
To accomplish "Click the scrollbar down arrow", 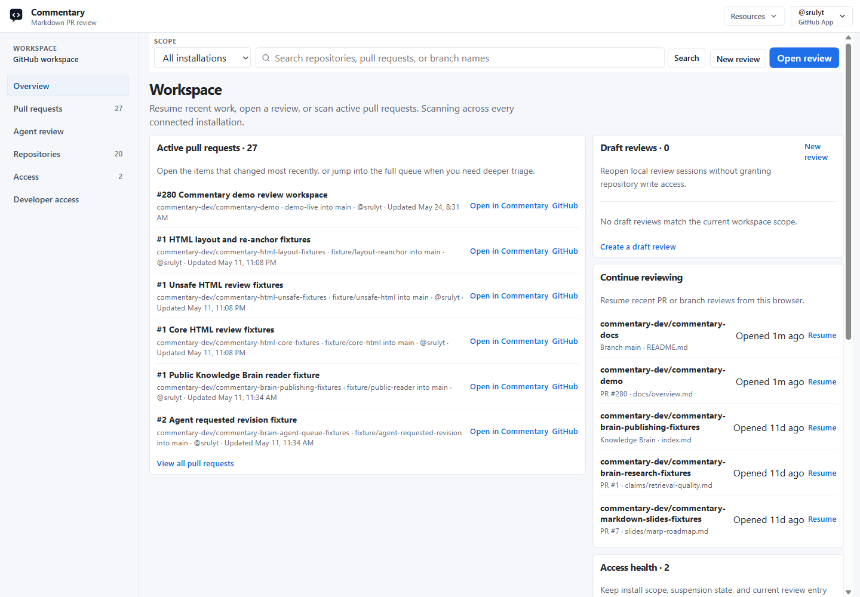I will (848, 592).
